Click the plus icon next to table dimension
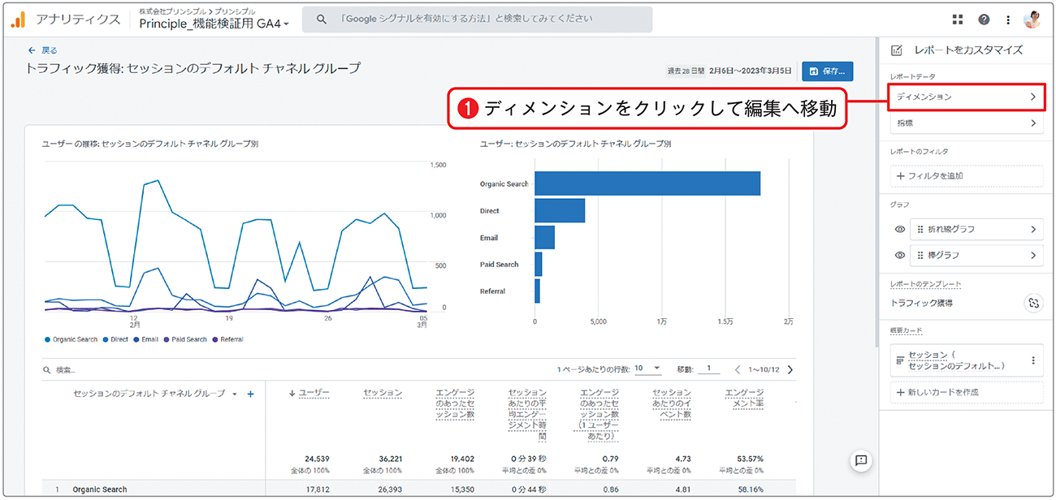The height and width of the screenshot is (500, 1056). (x=250, y=394)
